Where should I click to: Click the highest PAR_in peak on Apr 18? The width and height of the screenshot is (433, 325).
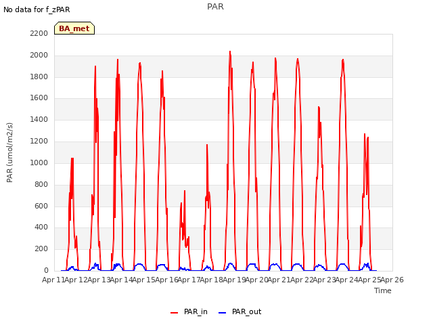[x=230, y=51]
